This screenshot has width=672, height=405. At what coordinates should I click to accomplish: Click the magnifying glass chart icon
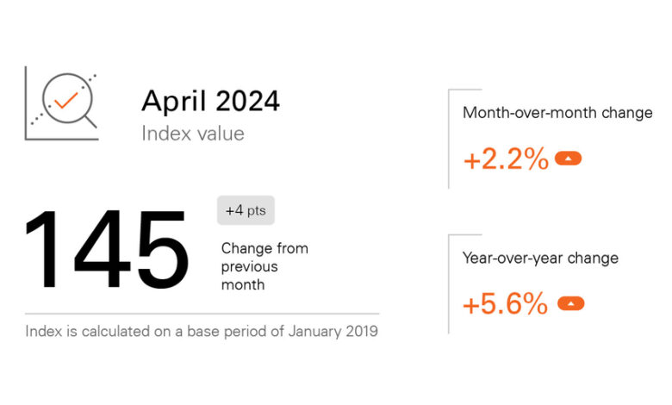click(x=61, y=103)
